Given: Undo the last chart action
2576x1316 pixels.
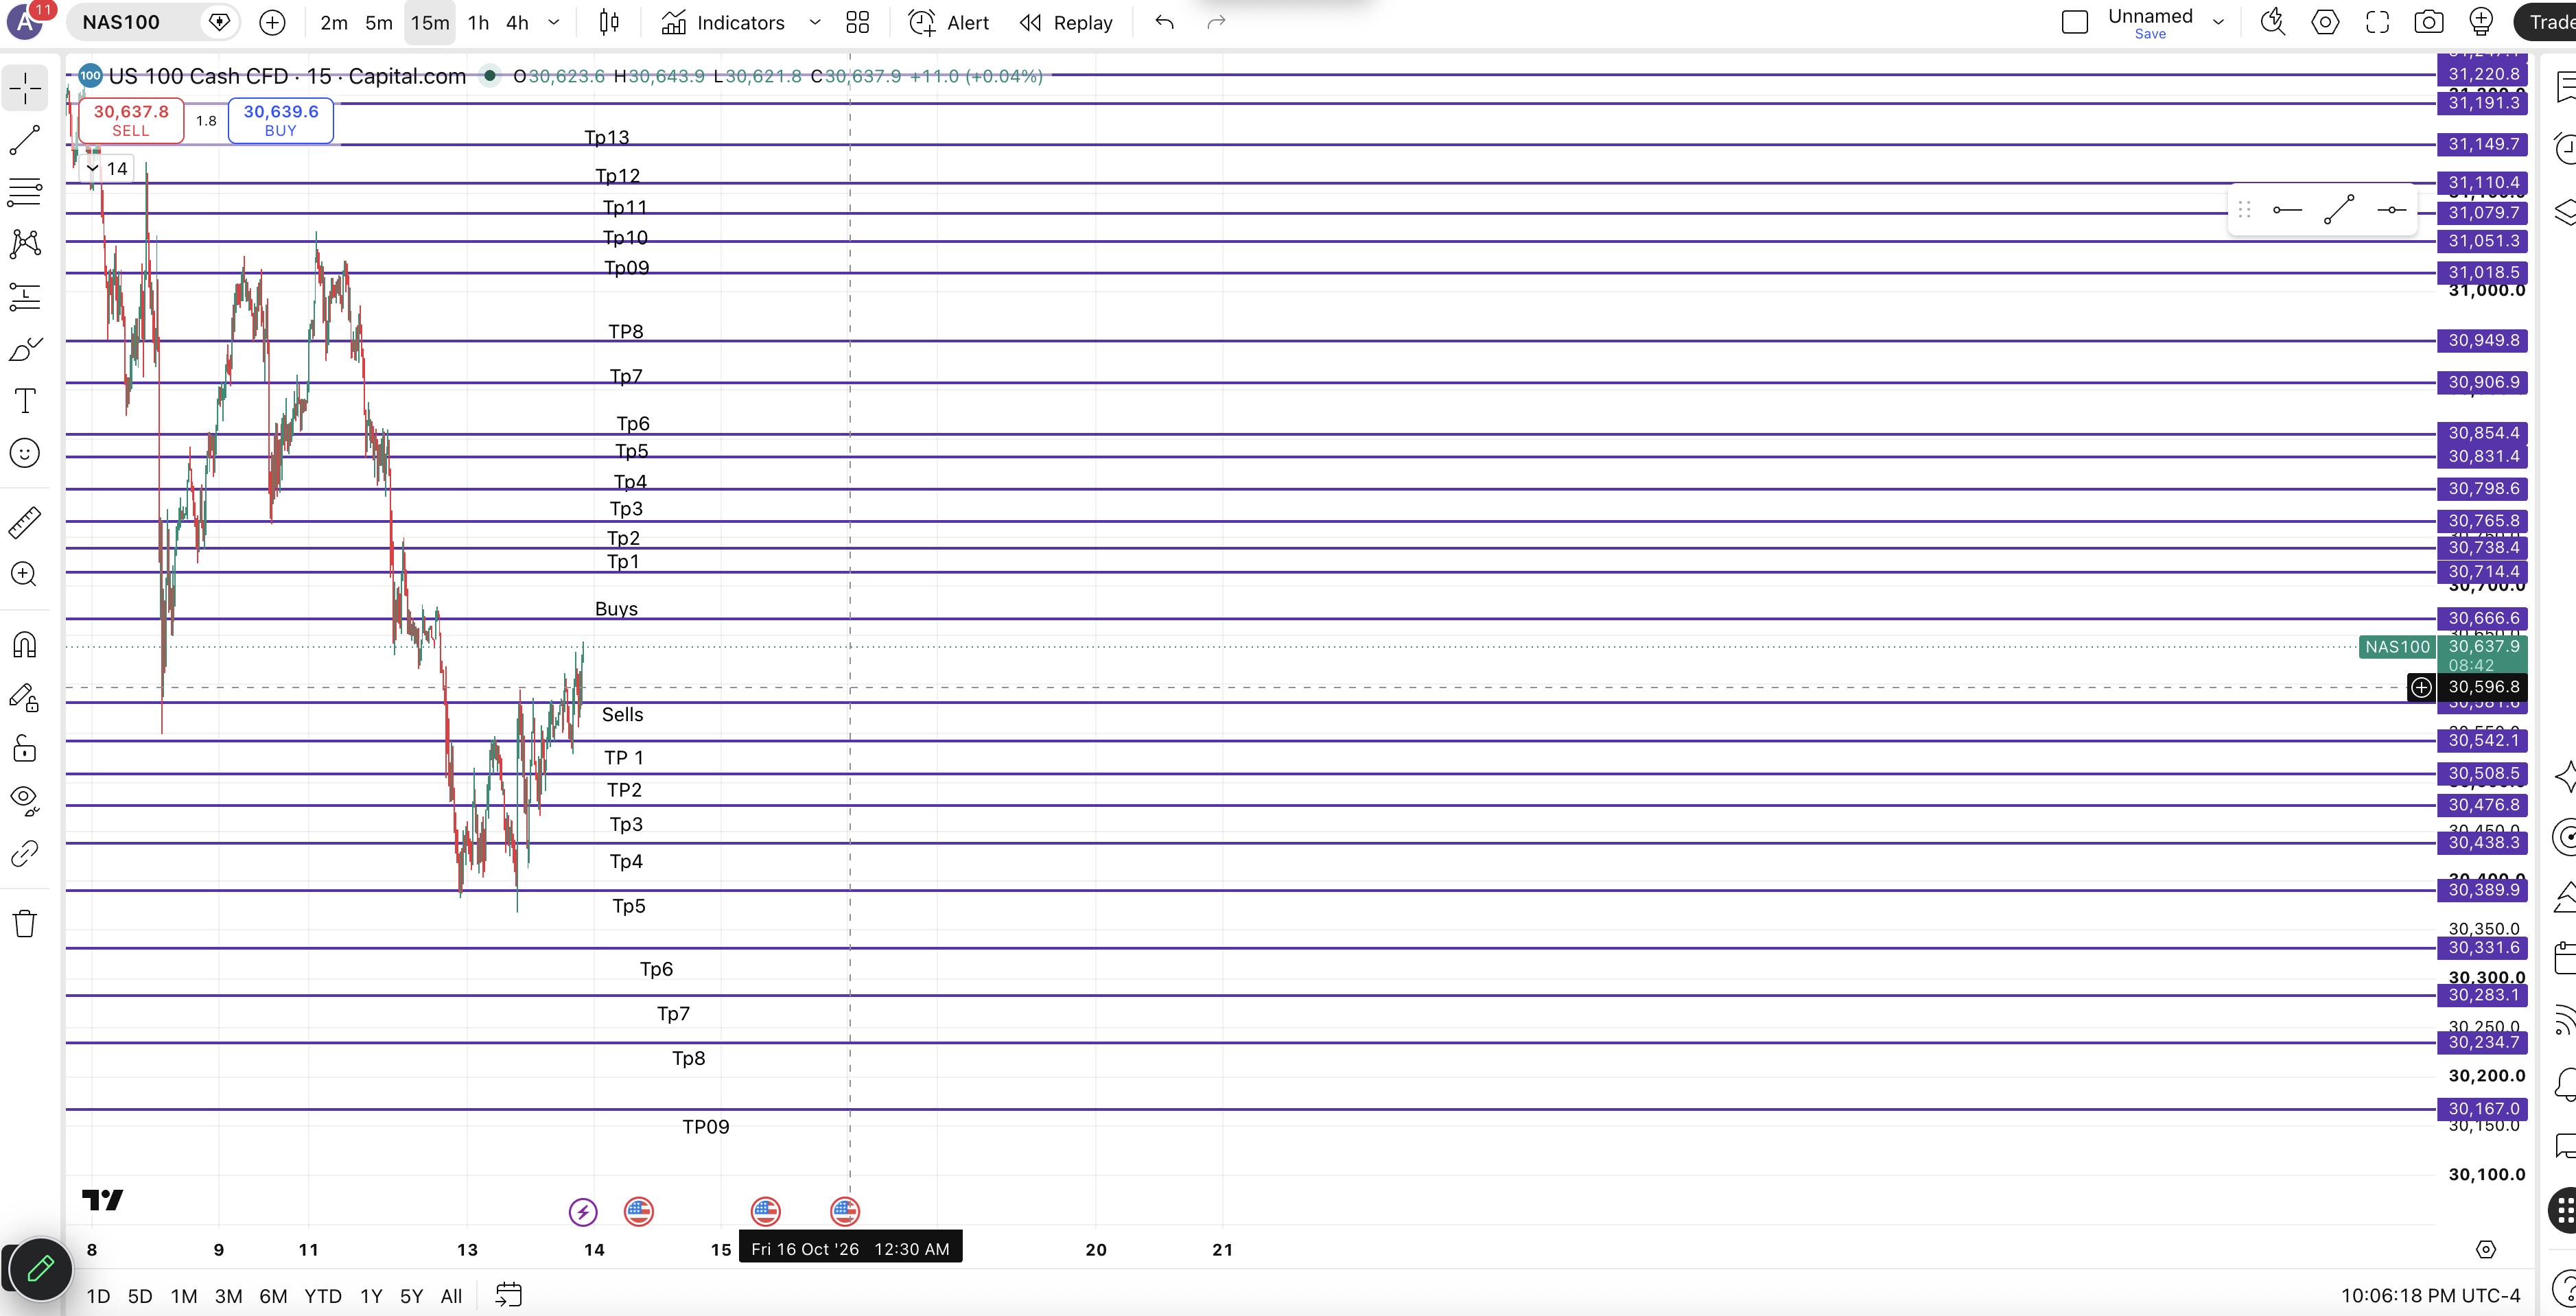Looking at the screenshot, I should (1164, 23).
